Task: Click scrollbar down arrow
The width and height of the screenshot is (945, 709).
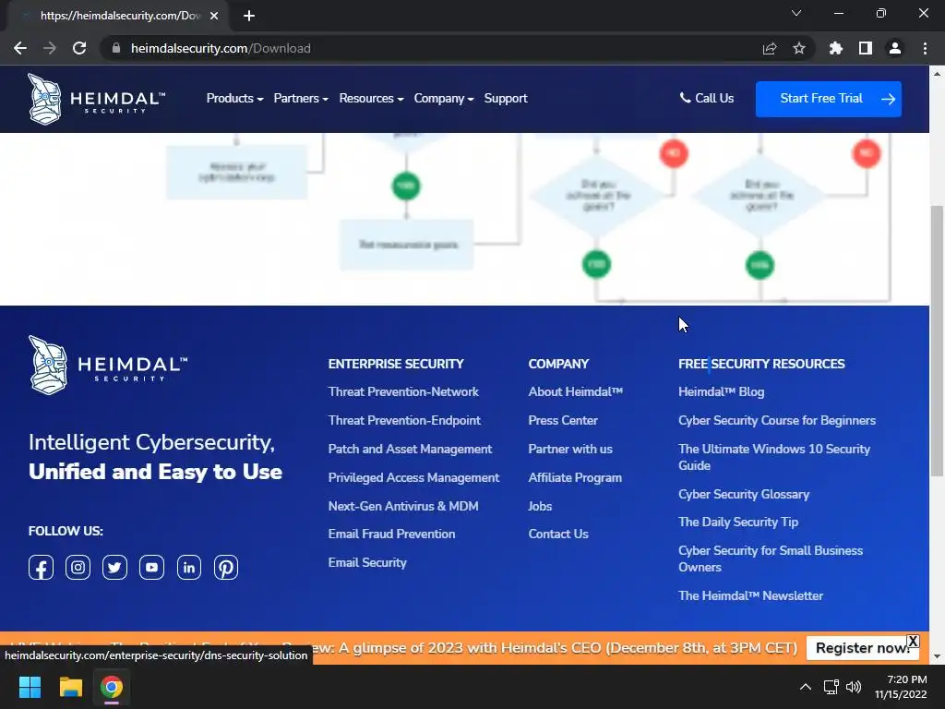Action: [938, 656]
